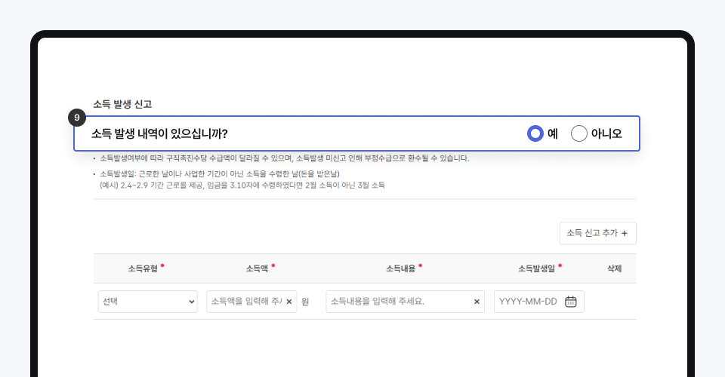The height and width of the screenshot is (377, 725).
Task: Click the '소득유형' column header
Action: (x=143, y=268)
